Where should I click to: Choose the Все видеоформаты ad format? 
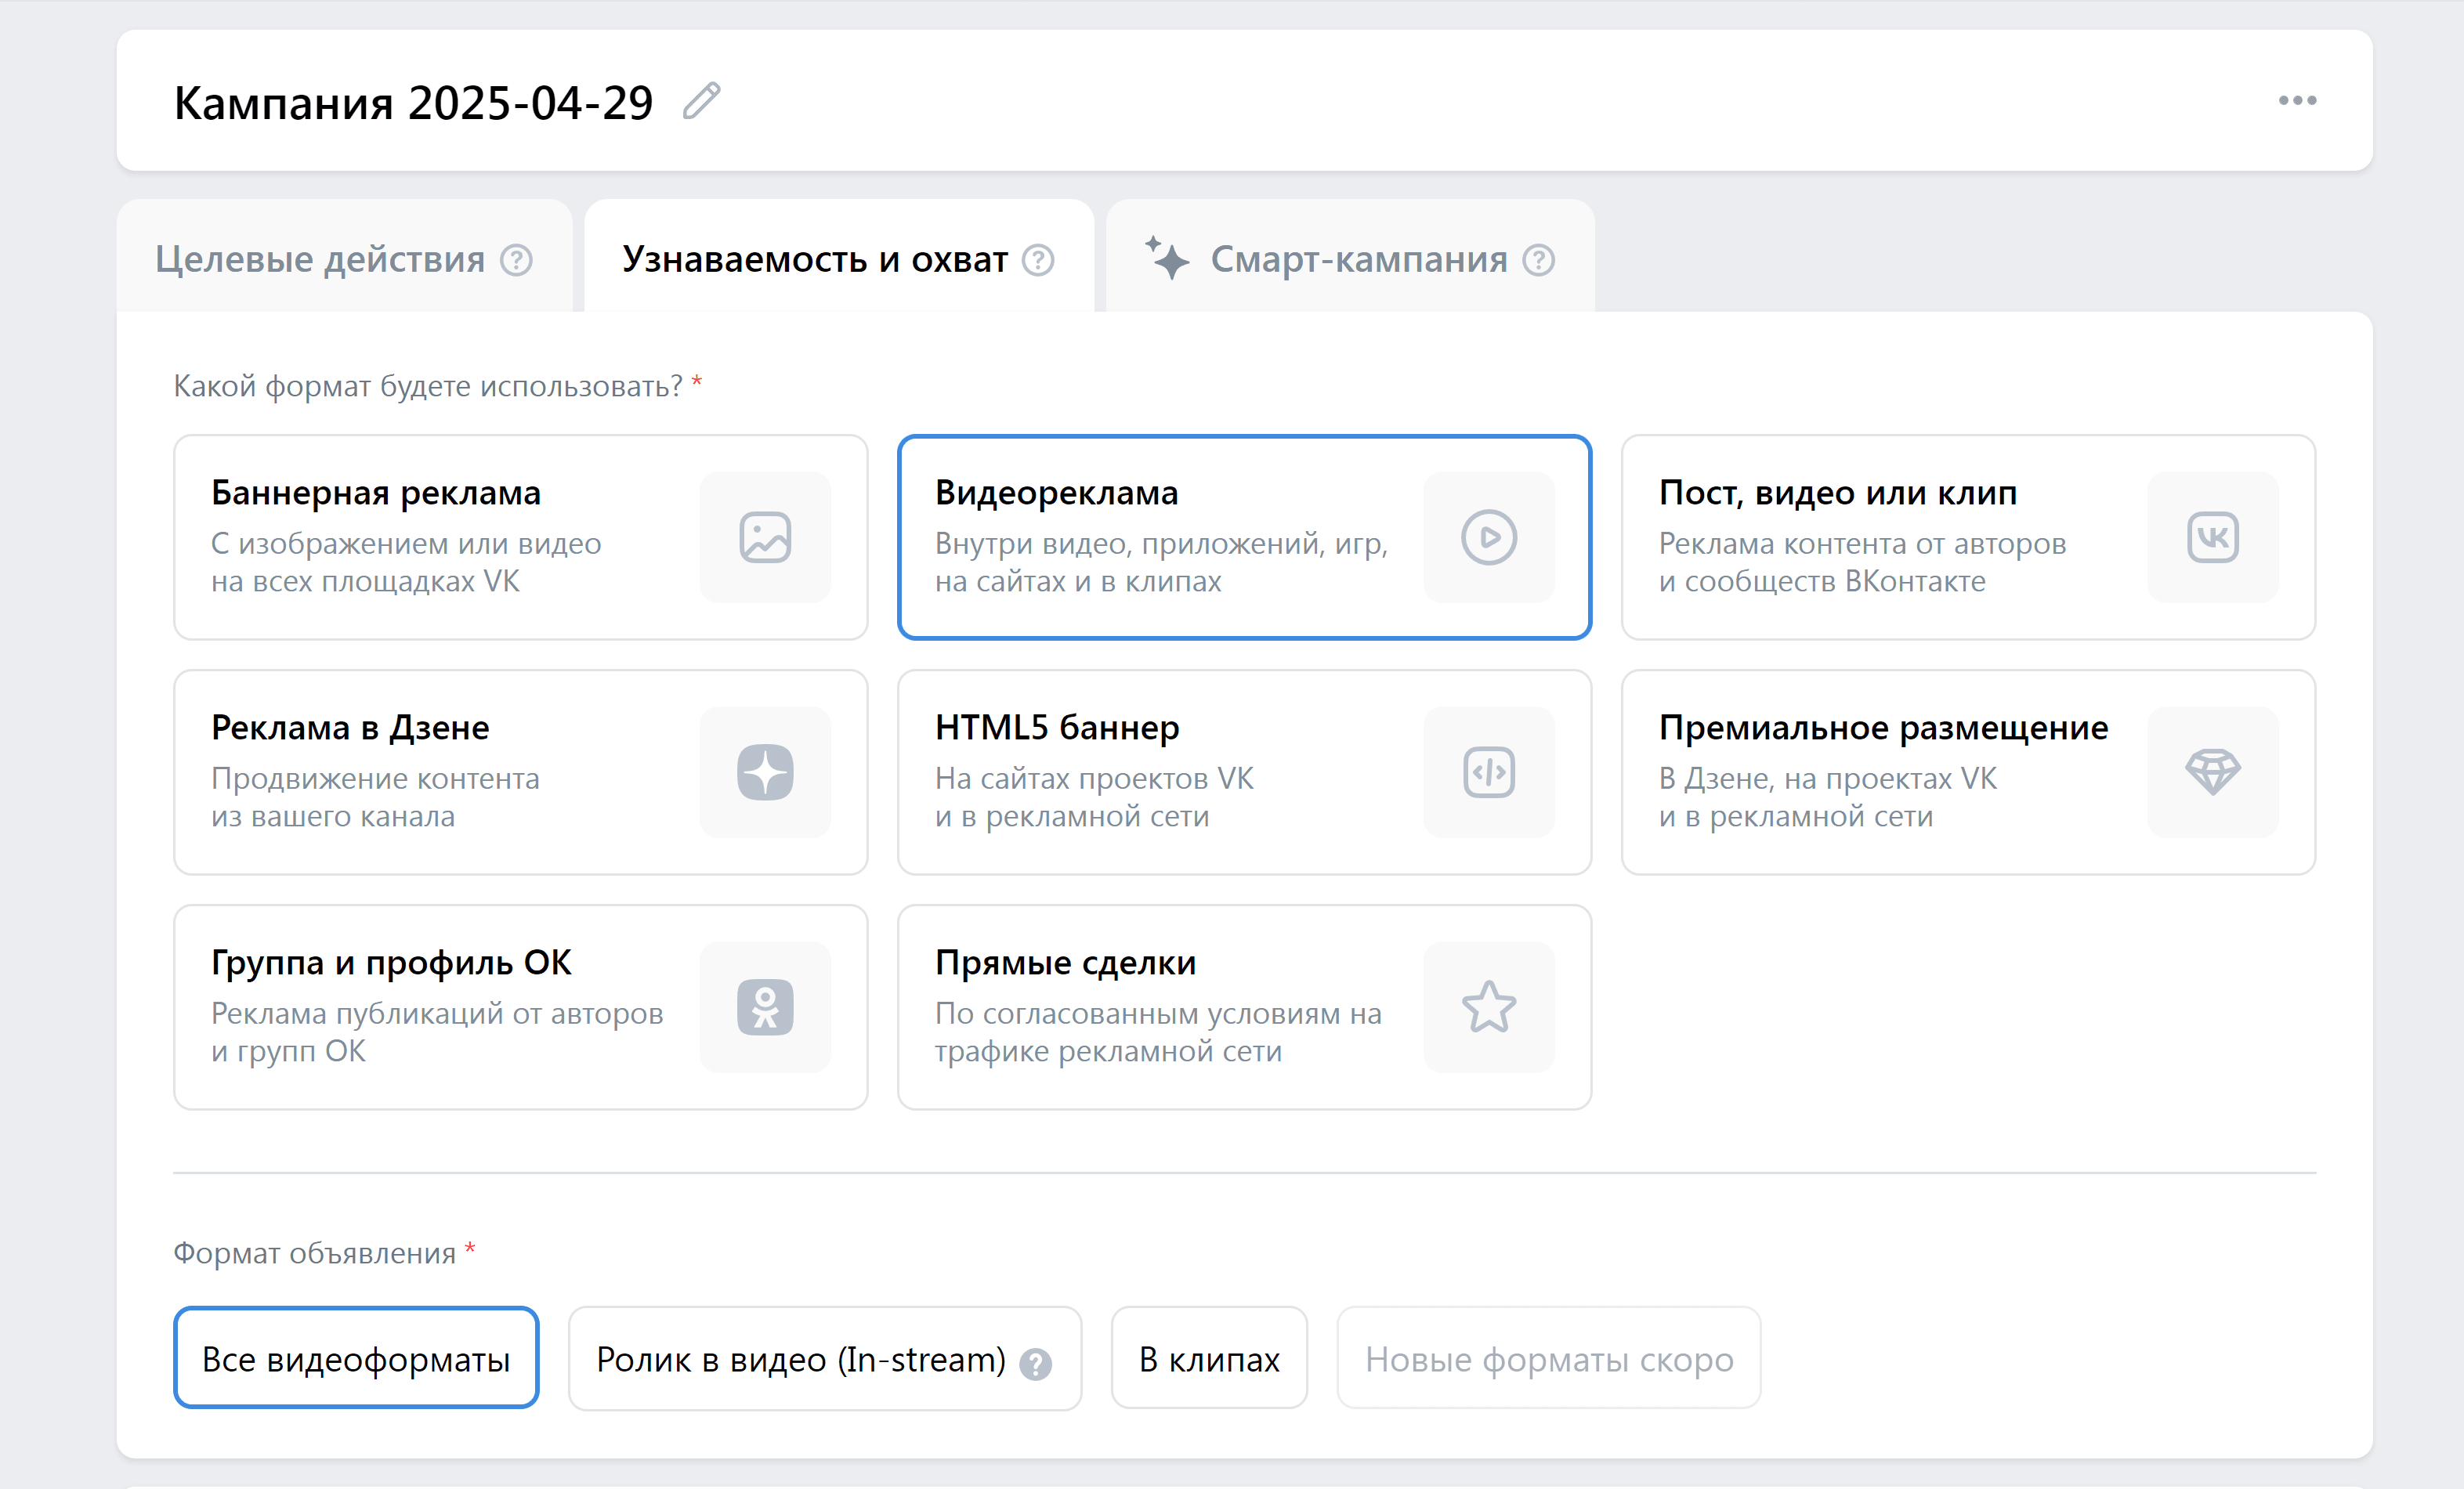[x=356, y=1358]
